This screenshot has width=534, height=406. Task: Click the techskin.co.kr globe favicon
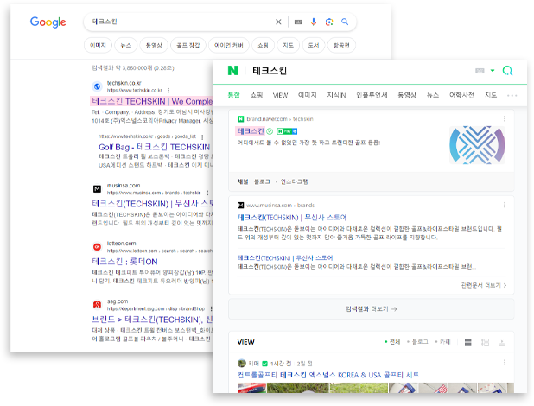[97, 86]
